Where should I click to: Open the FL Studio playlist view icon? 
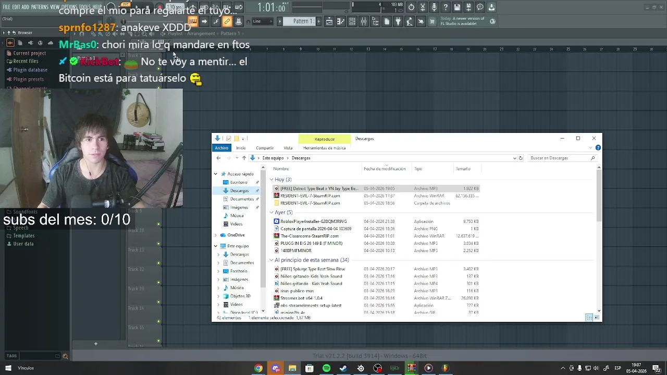point(329,21)
